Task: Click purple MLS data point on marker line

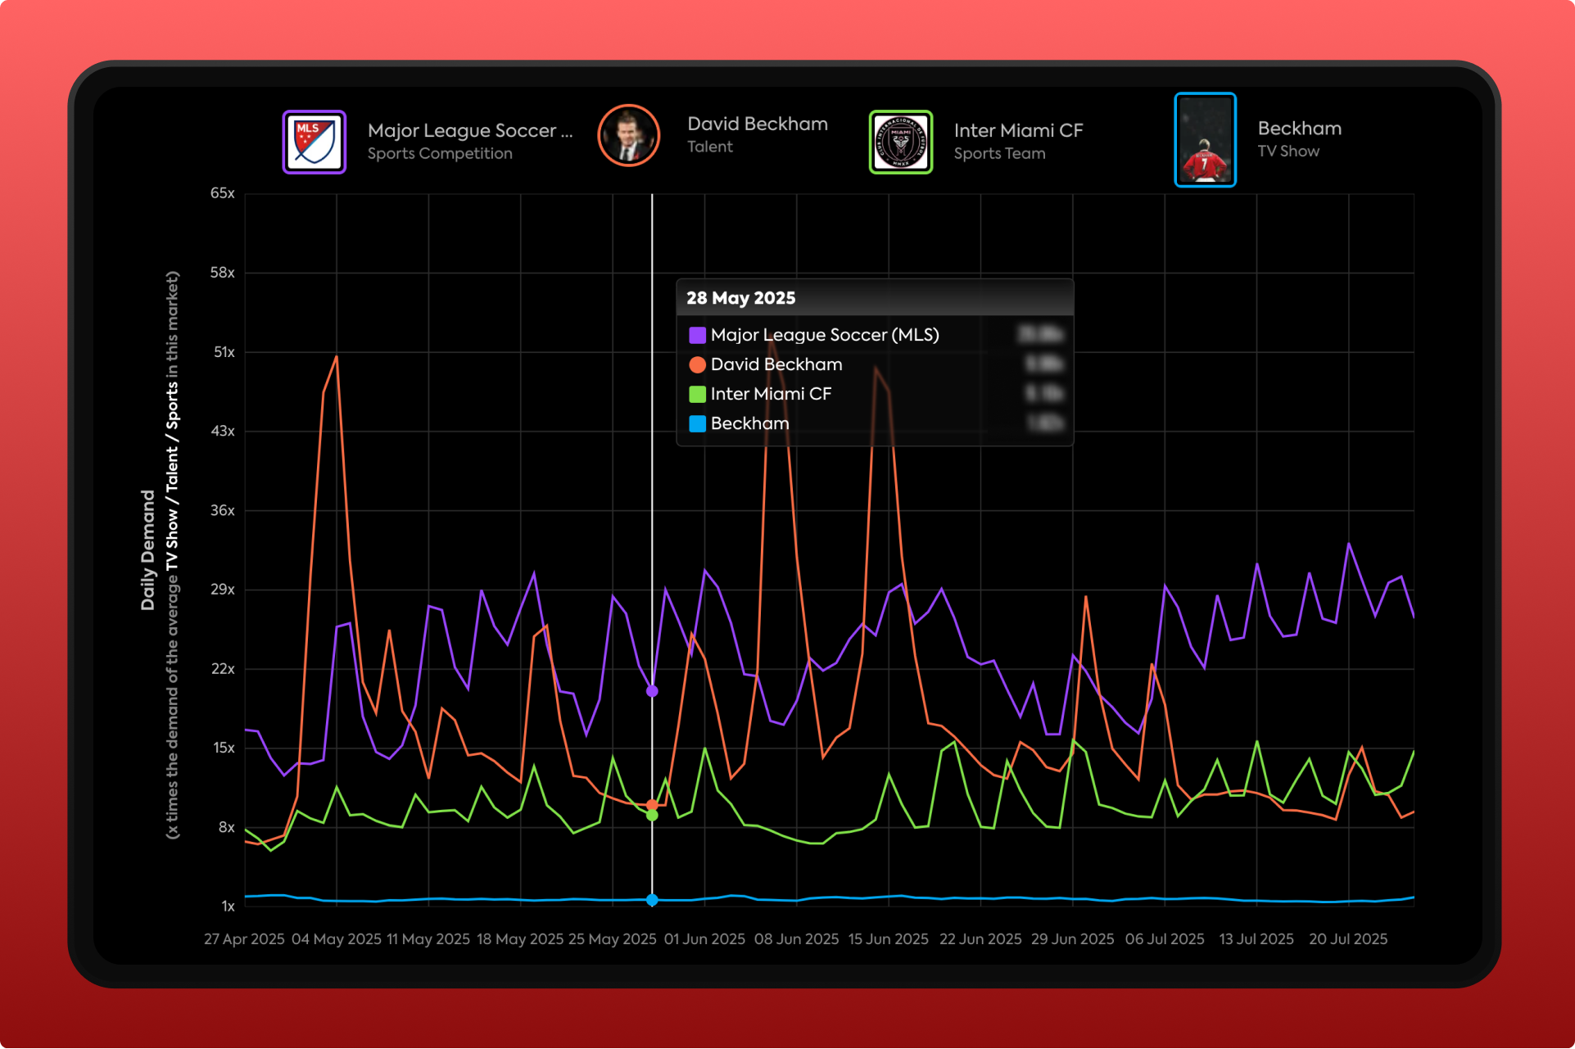Action: click(652, 691)
